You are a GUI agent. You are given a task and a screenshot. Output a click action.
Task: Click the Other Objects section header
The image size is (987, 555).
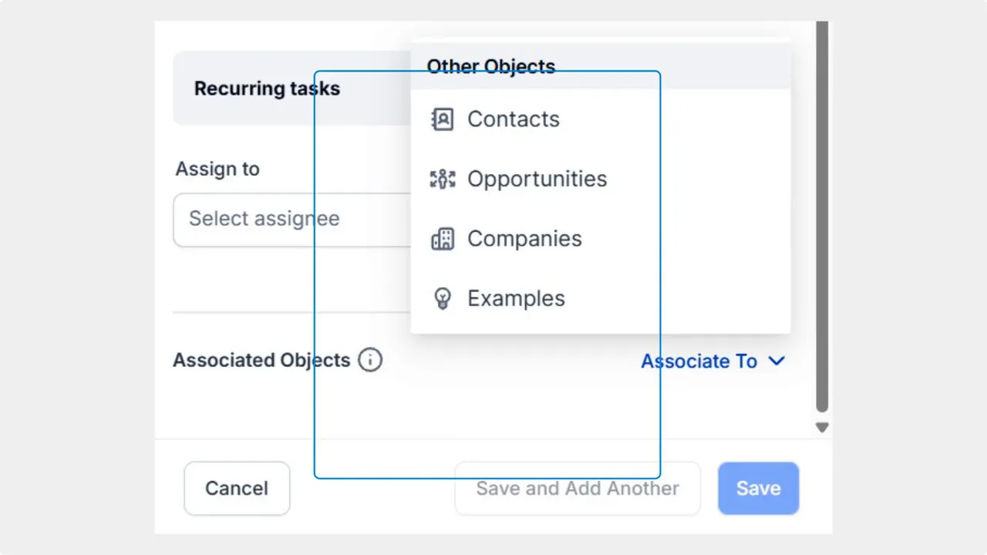click(x=491, y=66)
